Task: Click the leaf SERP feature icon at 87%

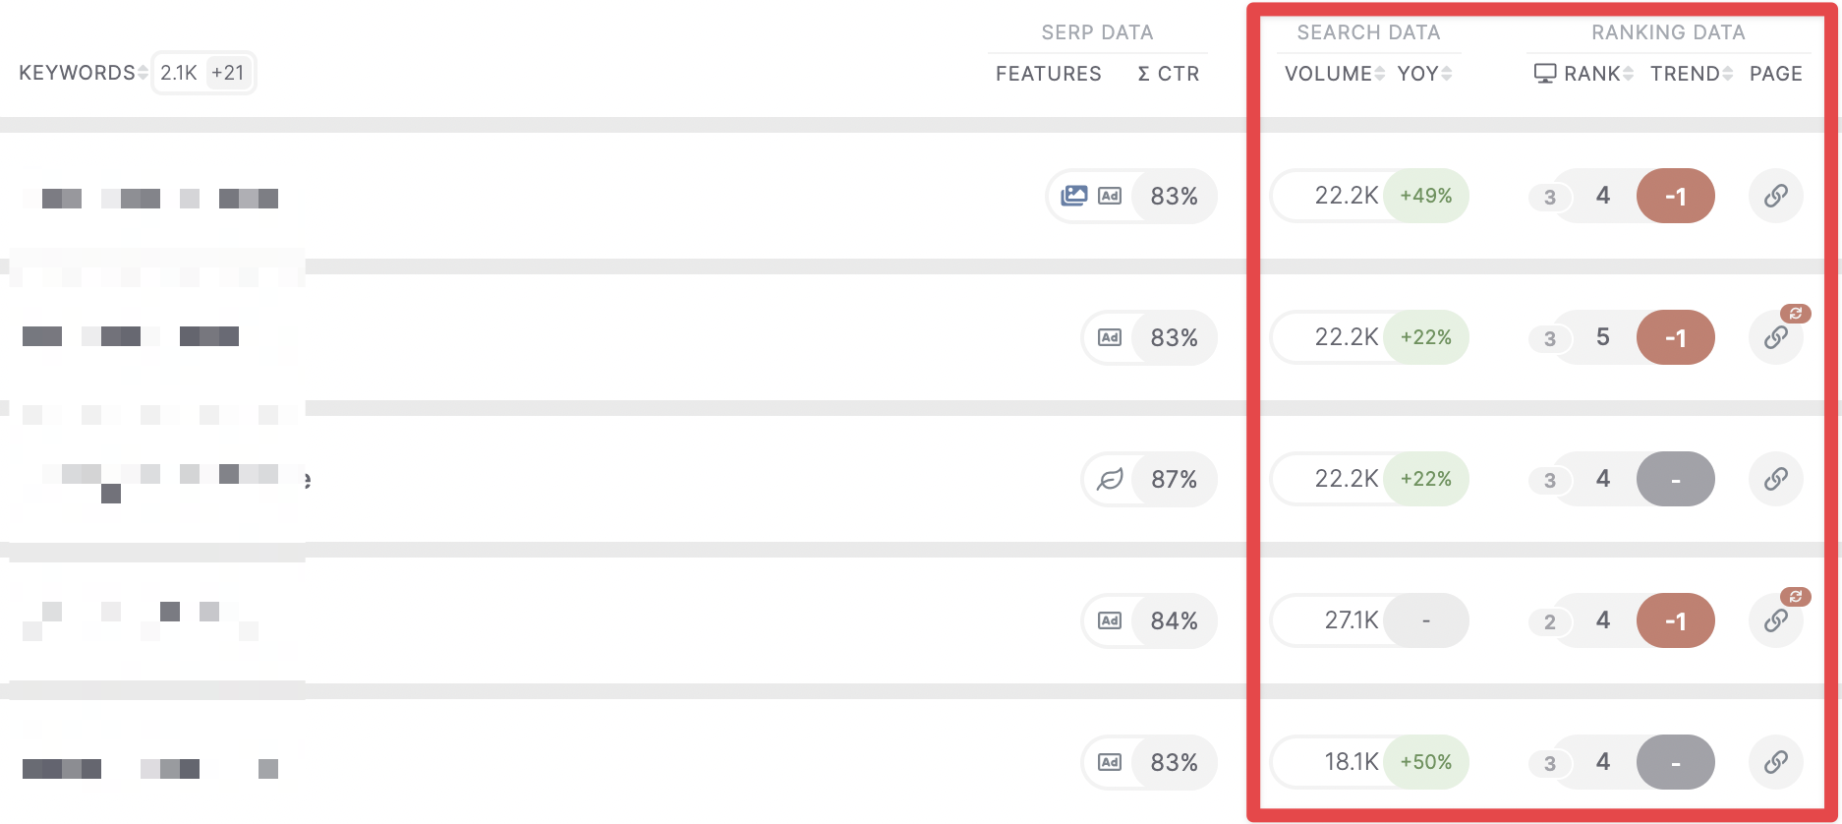Action: [1110, 479]
